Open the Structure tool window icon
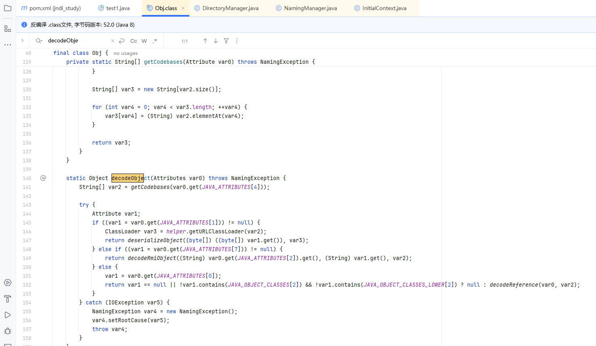This screenshot has height=346, width=596. (8, 29)
